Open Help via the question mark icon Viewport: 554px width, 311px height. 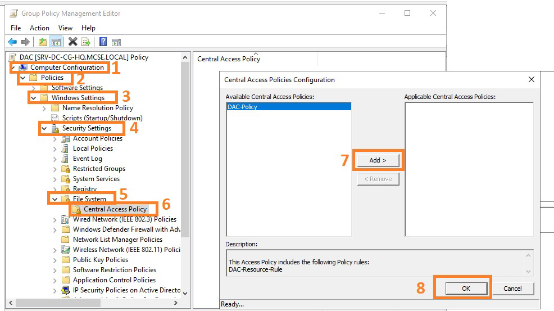click(103, 42)
